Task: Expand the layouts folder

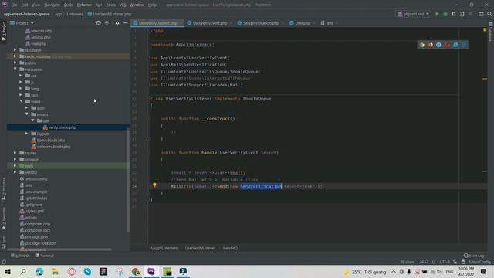Action: (x=27, y=134)
